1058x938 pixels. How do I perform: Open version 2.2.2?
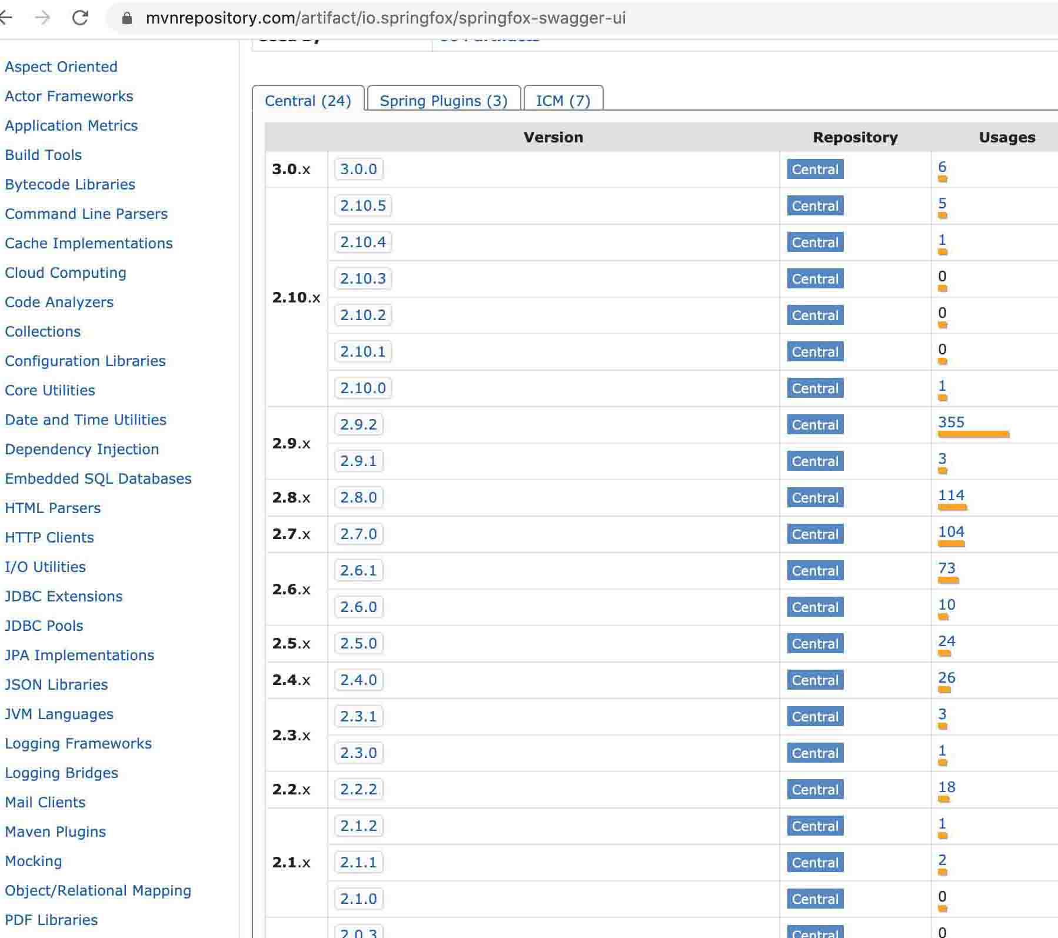(358, 789)
